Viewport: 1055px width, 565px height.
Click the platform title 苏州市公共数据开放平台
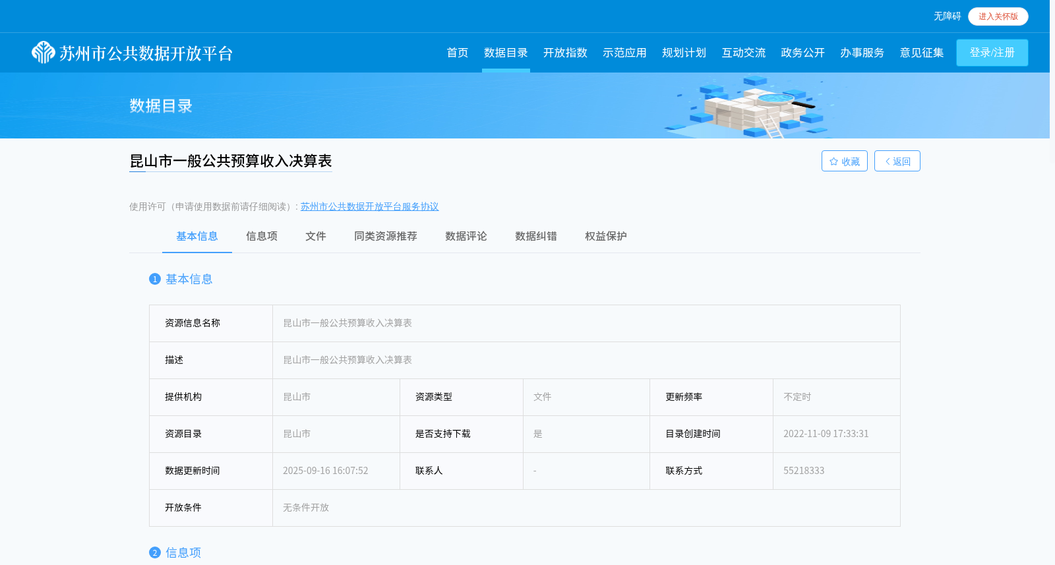146,53
